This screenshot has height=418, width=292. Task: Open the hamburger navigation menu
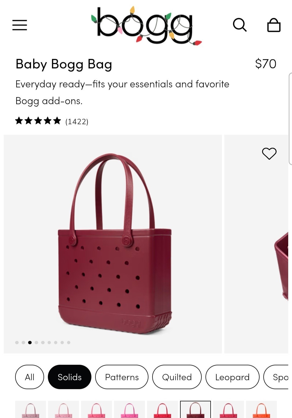click(x=19, y=25)
